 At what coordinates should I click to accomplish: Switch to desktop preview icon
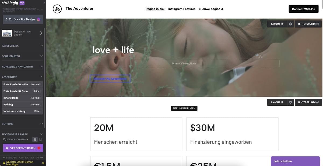click(x=35, y=140)
